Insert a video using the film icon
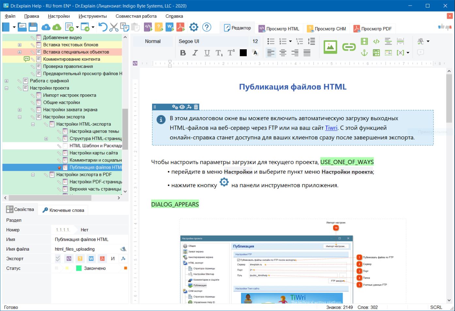 pos(364,41)
